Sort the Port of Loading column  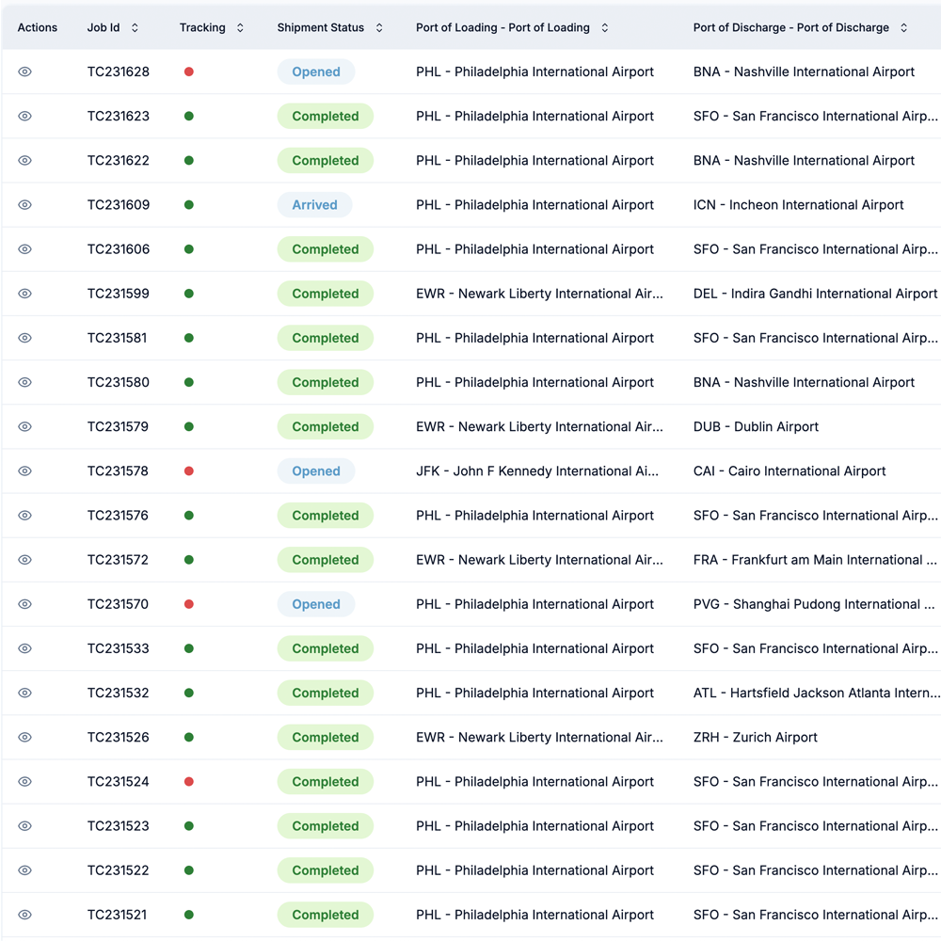(x=604, y=28)
